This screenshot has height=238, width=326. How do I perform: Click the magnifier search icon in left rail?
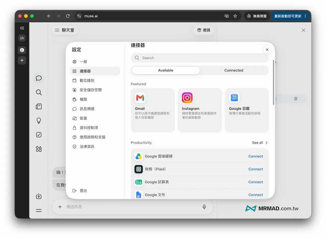tap(39, 92)
